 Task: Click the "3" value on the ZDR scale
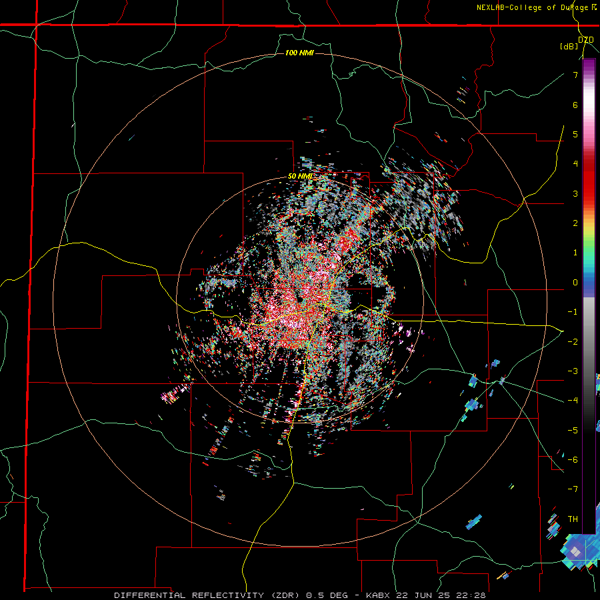click(575, 193)
